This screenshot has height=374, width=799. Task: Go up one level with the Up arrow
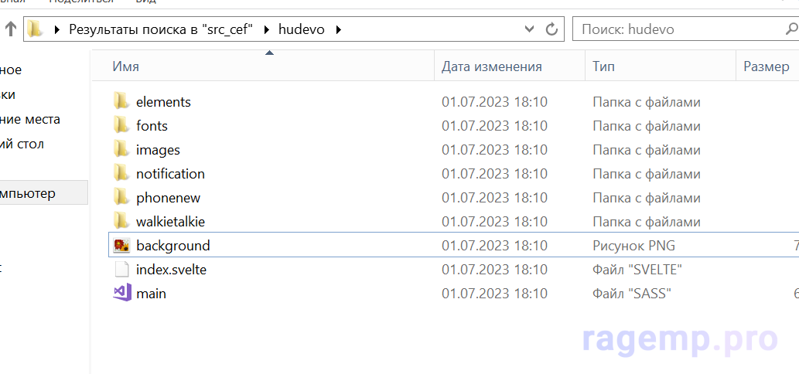[10, 29]
